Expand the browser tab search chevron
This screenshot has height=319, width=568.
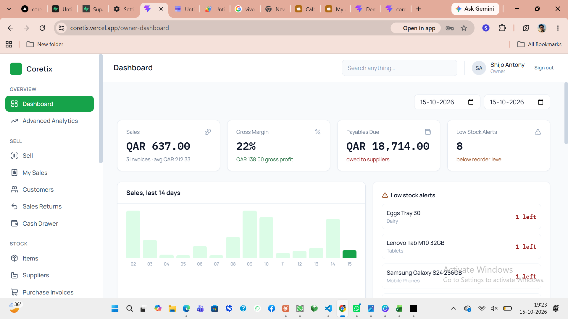coord(9,9)
